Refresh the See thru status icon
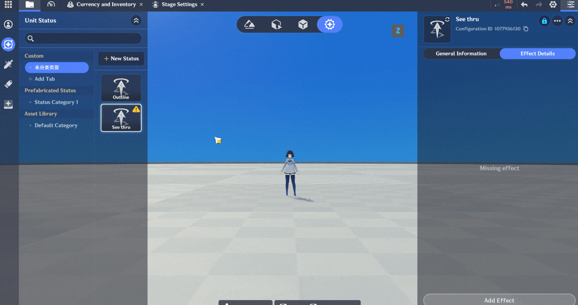The height and width of the screenshot is (305, 578). (x=447, y=19)
